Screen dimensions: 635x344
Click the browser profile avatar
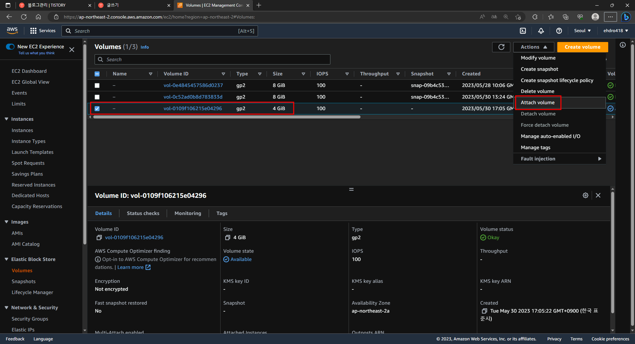pos(595,17)
